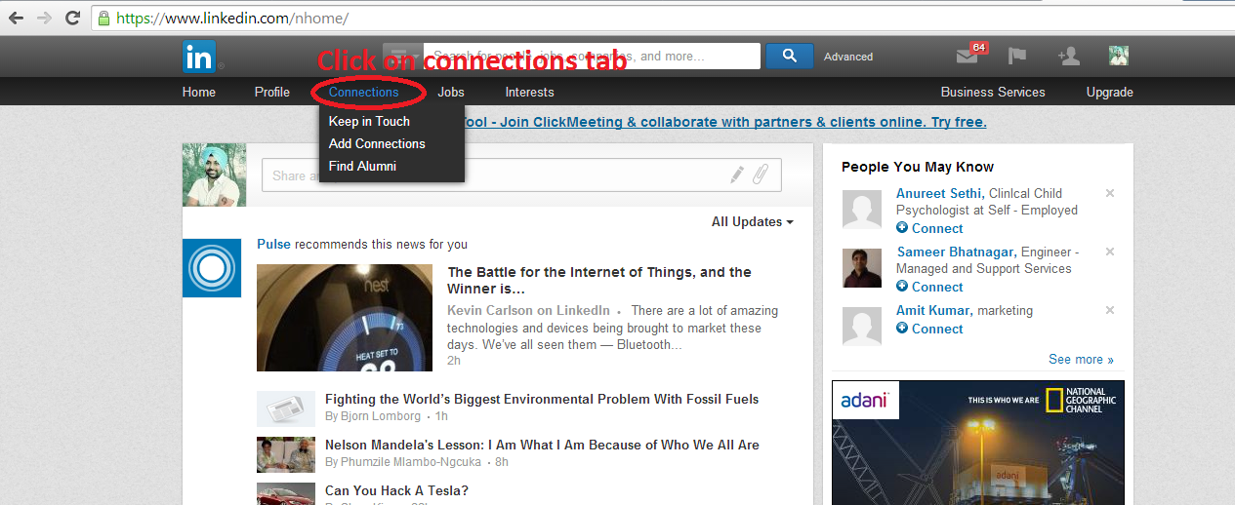Click the browser forward arrow
Viewport: 1235px width, 505px height.
coord(44,18)
